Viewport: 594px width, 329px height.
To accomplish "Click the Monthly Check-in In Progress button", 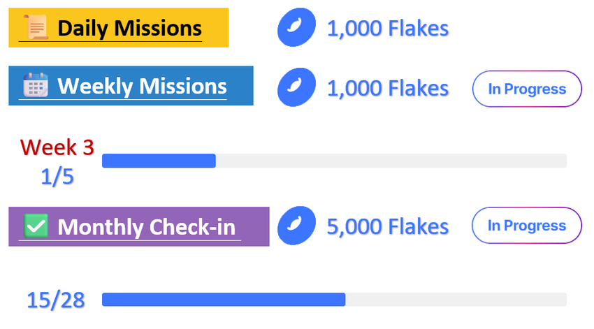I will click(527, 226).
